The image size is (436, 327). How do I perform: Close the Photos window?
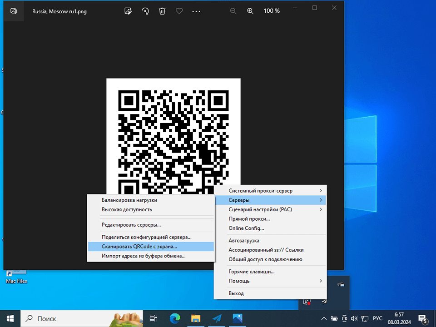[x=334, y=8]
